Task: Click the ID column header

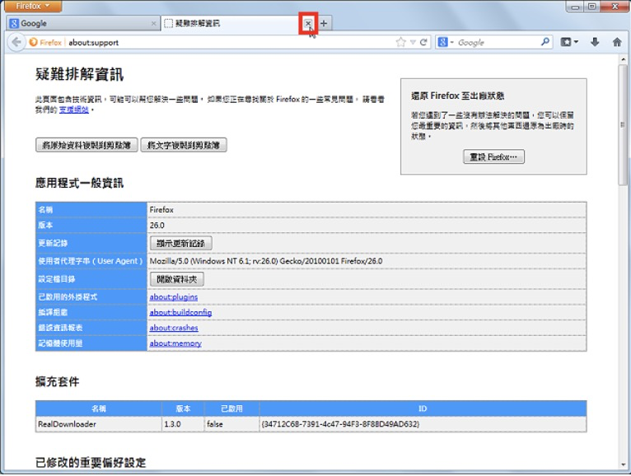Action: pyautogui.click(x=423, y=408)
